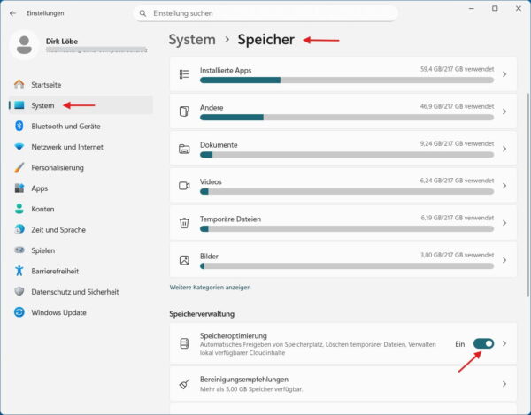Open Bilder details via chevron
This screenshot has height=415, width=531.
(x=504, y=260)
